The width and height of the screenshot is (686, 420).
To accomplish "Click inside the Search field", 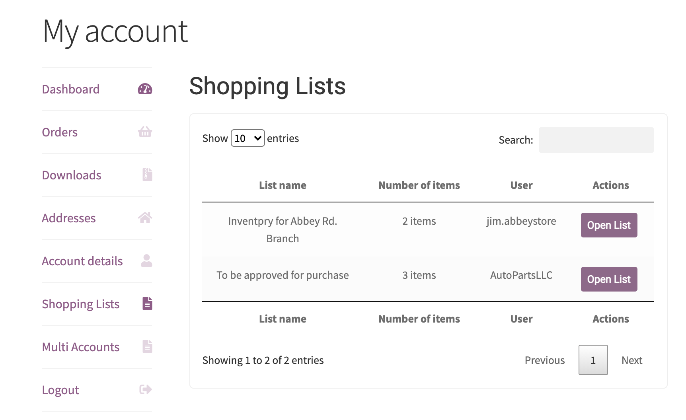I will tap(596, 140).
